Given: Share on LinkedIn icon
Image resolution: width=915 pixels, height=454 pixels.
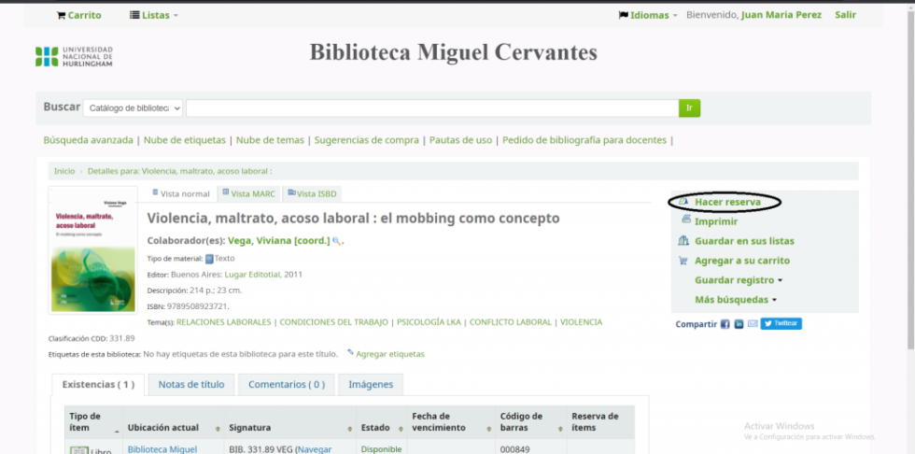Looking at the screenshot, I should [739, 324].
